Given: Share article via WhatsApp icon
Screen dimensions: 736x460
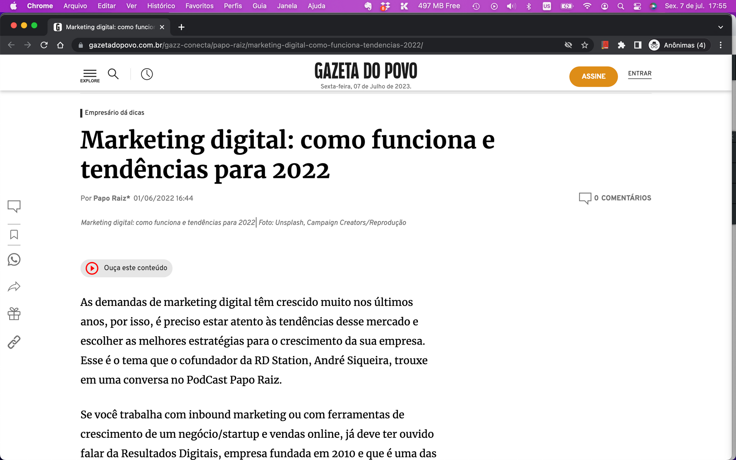Looking at the screenshot, I should click(14, 260).
